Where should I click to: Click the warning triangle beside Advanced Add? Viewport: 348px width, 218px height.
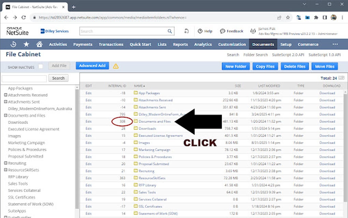[x=116, y=66]
